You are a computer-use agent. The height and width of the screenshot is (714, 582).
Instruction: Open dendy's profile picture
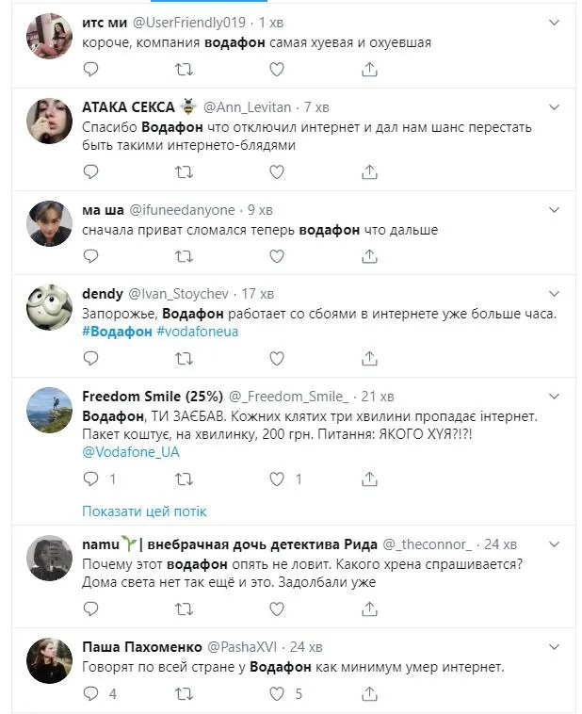pyautogui.click(x=49, y=306)
